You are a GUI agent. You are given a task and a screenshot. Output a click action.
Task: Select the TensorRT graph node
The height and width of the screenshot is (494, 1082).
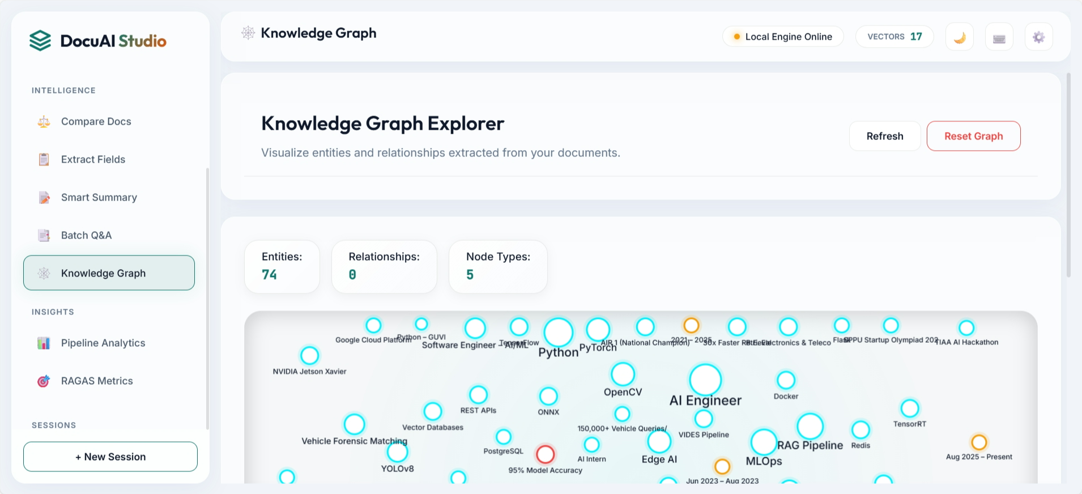(x=910, y=408)
